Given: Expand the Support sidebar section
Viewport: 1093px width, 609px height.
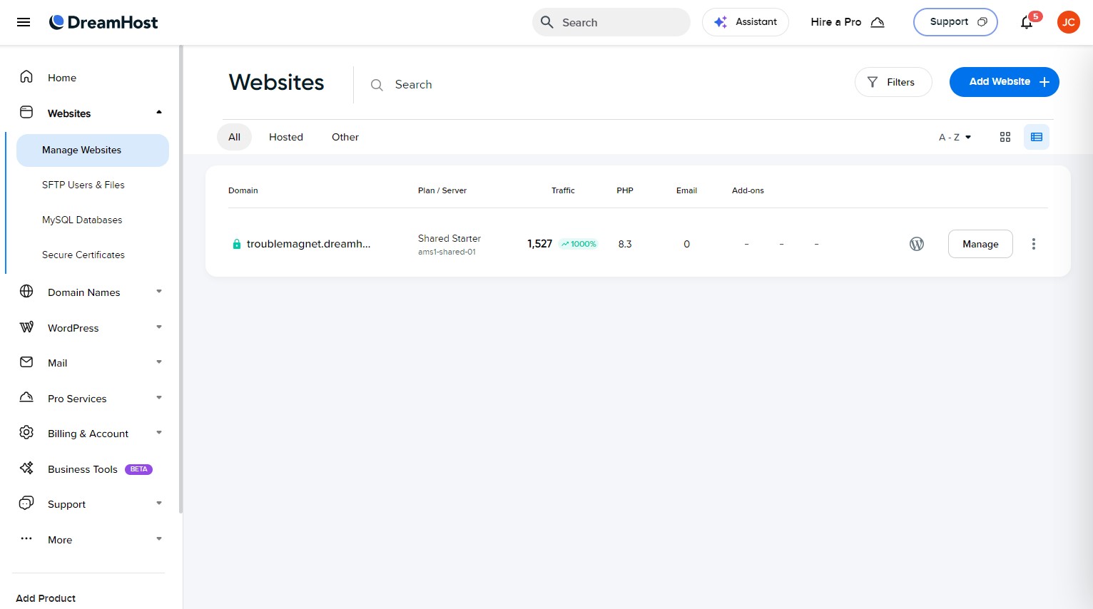Looking at the screenshot, I should point(159,503).
